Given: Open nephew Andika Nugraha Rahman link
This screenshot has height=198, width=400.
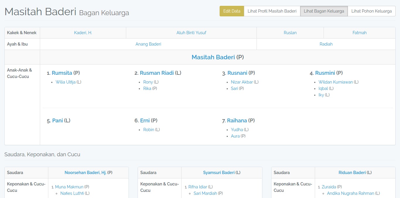Looking at the screenshot, I should [350, 193].
